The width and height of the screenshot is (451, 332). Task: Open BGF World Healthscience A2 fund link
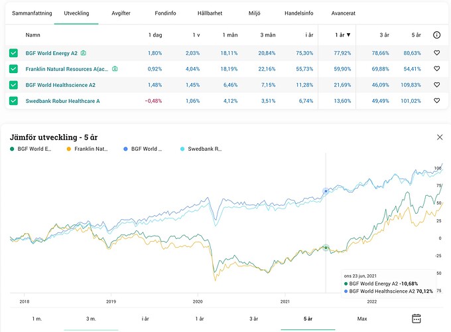tap(60, 85)
